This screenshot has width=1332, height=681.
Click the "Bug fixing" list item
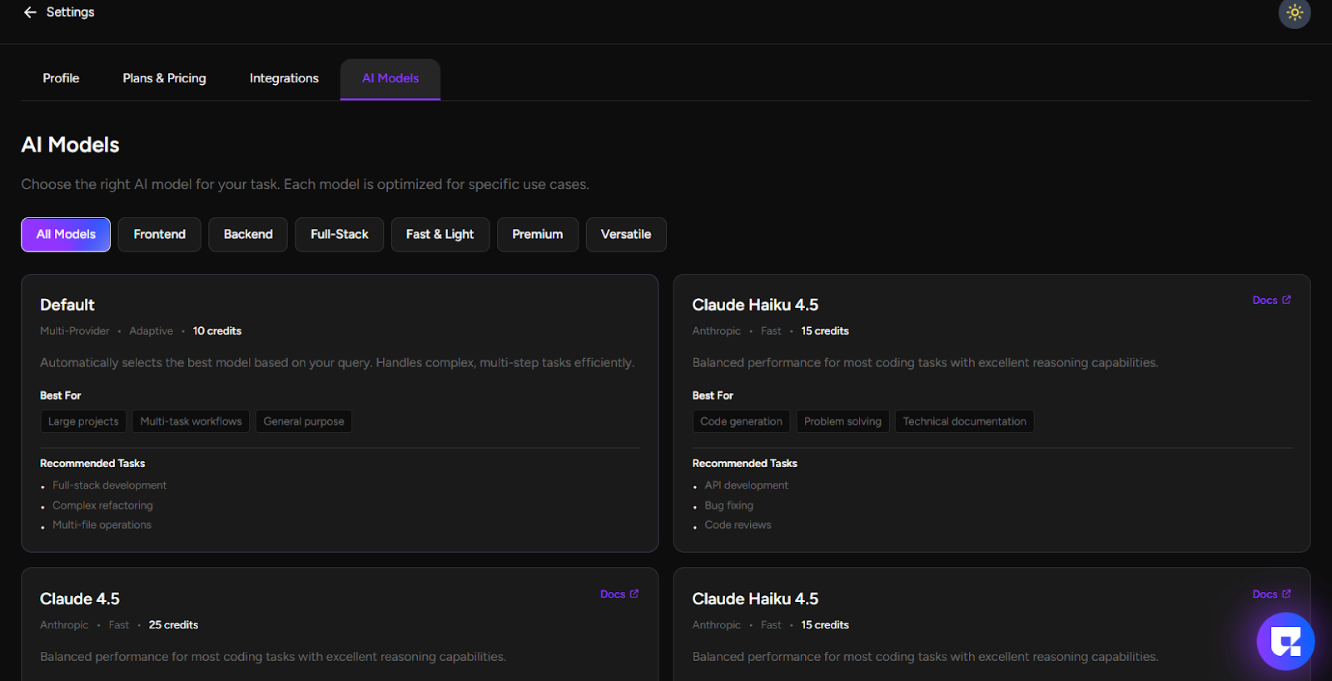point(728,505)
